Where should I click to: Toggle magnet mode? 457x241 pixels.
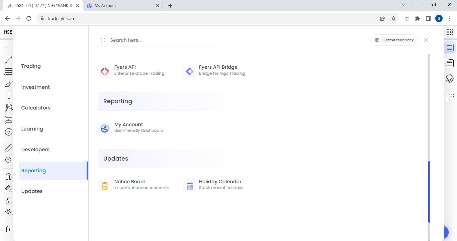(9, 176)
